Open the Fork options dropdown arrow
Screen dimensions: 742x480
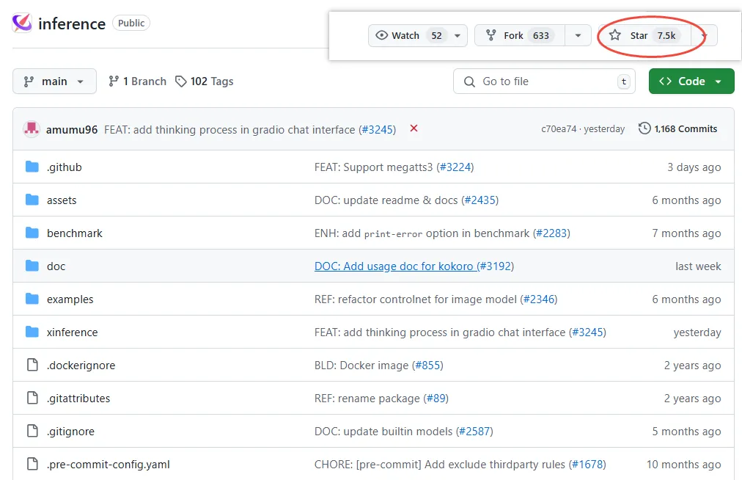578,35
